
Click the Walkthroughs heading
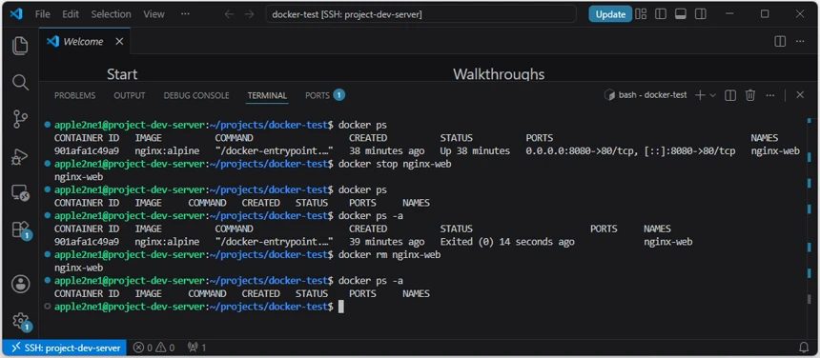click(x=499, y=74)
